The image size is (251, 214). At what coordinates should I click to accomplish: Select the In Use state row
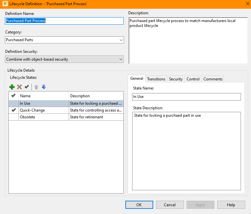[66, 103]
